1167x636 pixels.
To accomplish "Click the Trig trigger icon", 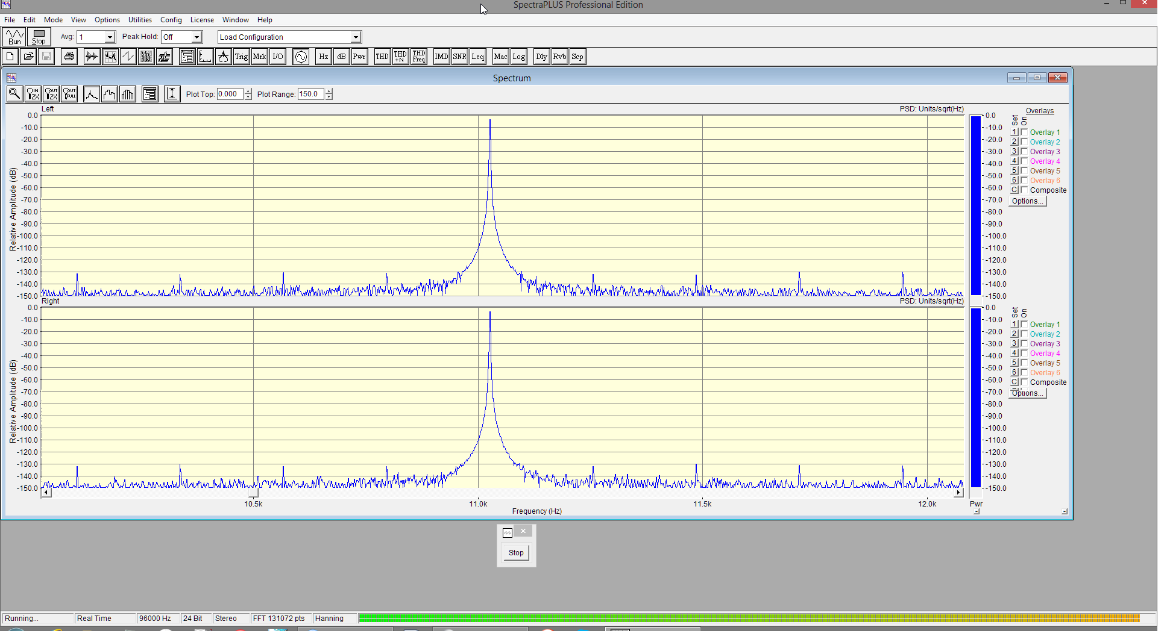I will click(x=241, y=57).
